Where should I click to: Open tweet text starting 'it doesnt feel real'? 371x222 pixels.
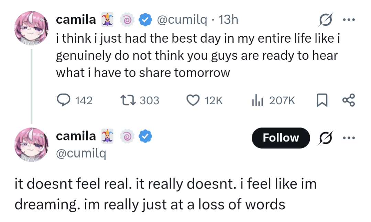click(x=165, y=194)
